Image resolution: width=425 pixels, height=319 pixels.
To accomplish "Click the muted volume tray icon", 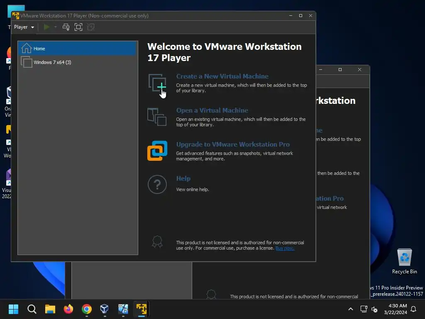I will tap(374, 309).
